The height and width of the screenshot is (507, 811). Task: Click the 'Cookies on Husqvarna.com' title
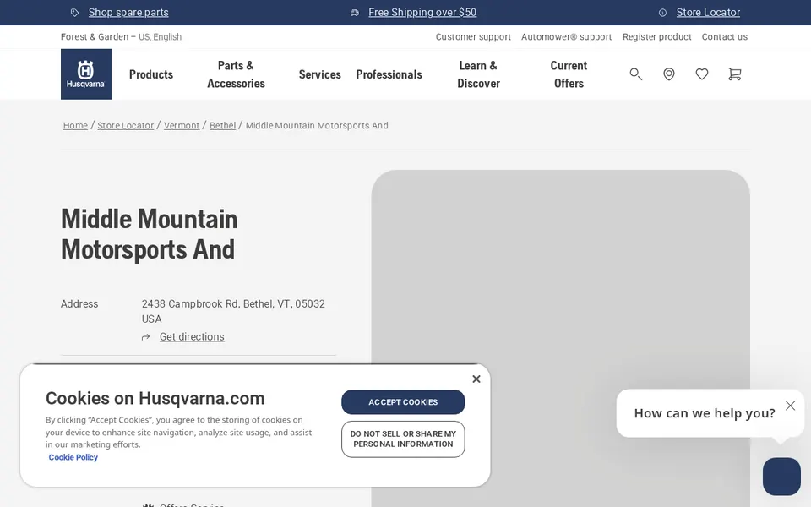[x=155, y=398]
